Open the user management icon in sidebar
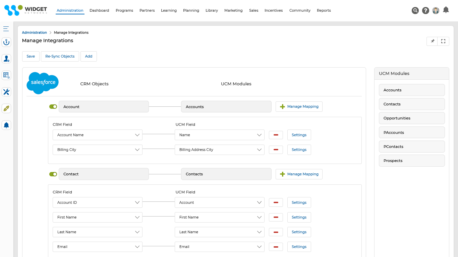This screenshot has height=257, width=458. [6, 59]
